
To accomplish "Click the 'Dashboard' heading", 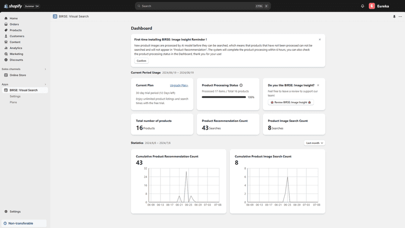I will [141, 28].
